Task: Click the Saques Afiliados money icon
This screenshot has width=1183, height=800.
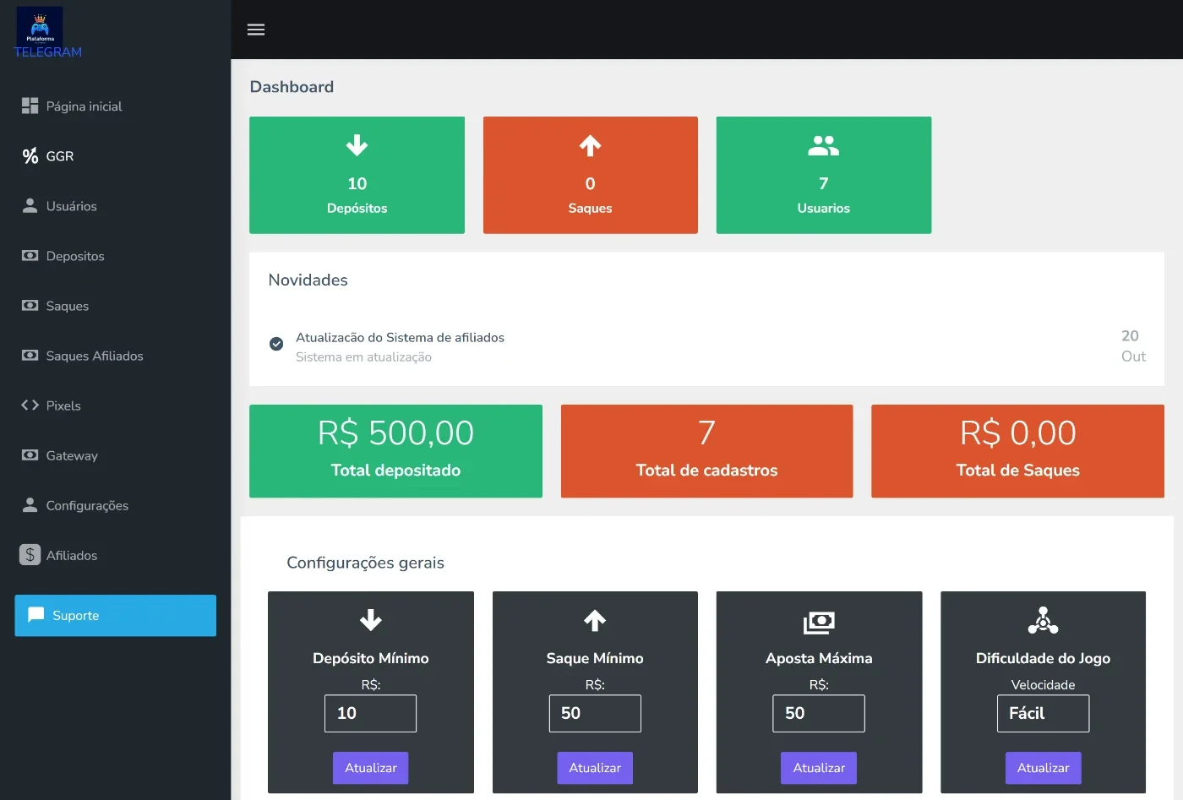Action: coord(30,355)
